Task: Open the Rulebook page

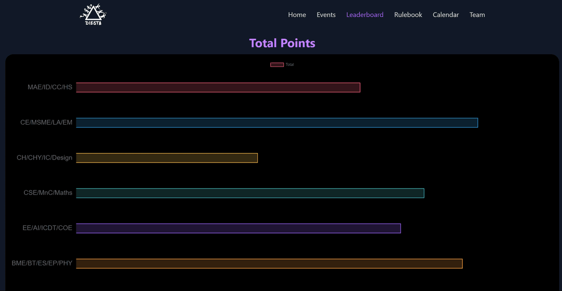Action: (408, 15)
